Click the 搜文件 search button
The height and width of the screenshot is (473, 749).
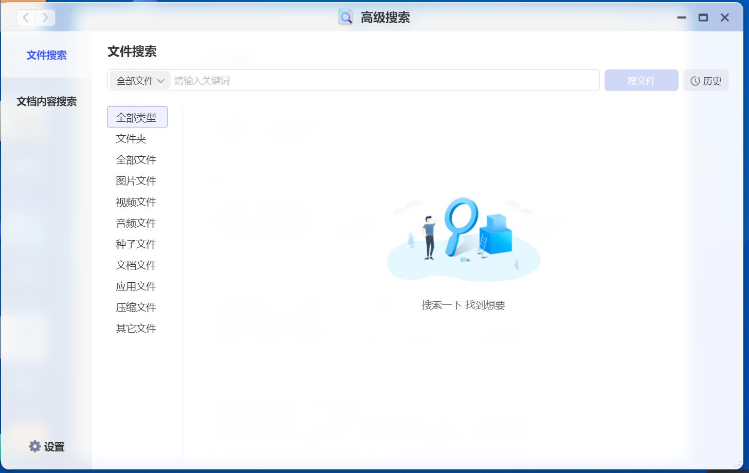pos(641,80)
